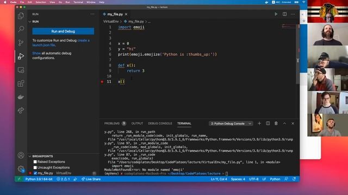The height and width of the screenshot is (195, 348).
Task: Open notifications bell in status bar
Action: (x=294, y=179)
